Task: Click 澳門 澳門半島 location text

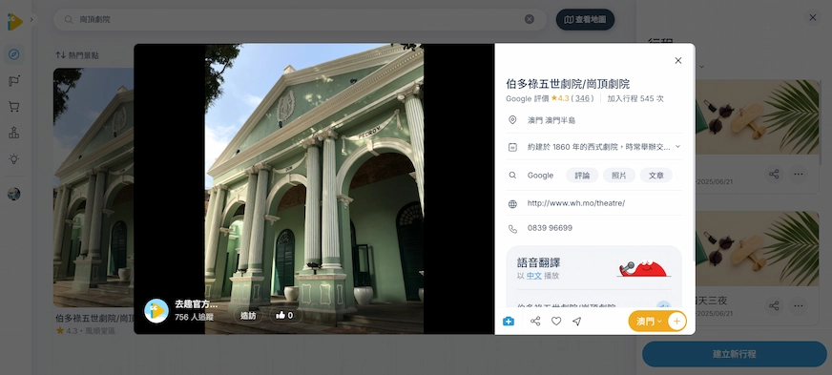Action: tap(551, 120)
